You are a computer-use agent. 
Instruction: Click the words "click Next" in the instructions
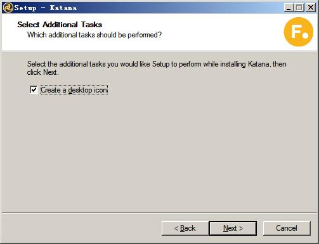pos(42,72)
